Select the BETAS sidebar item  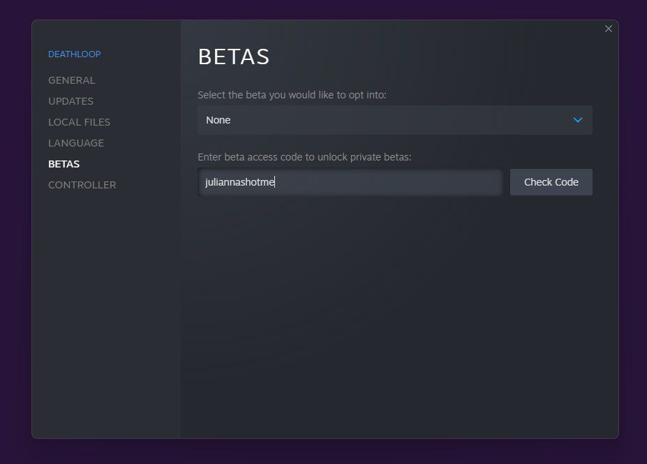64,164
